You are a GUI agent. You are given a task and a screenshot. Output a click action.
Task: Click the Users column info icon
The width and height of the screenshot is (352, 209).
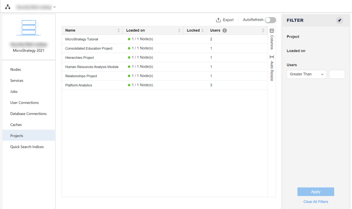(x=225, y=30)
